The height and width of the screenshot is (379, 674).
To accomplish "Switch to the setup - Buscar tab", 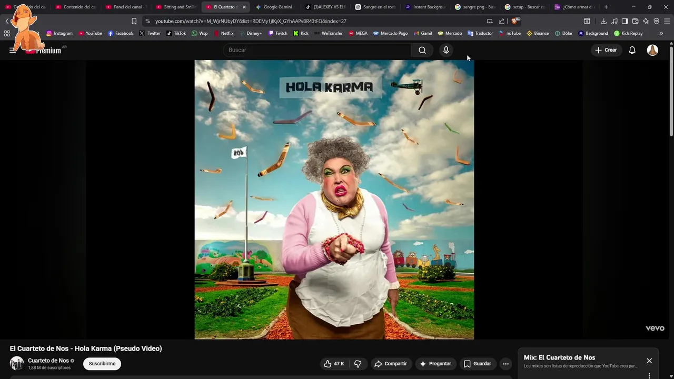I will pyautogui.click(x=525, y=7).
